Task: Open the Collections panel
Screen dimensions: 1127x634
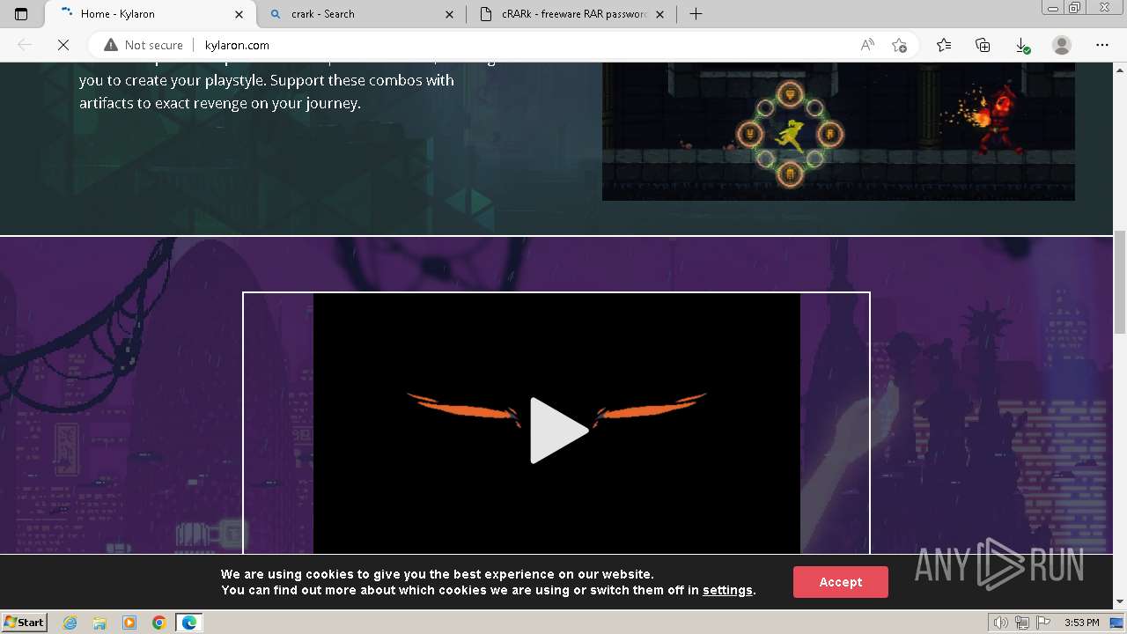Action: tap(983, 45)
